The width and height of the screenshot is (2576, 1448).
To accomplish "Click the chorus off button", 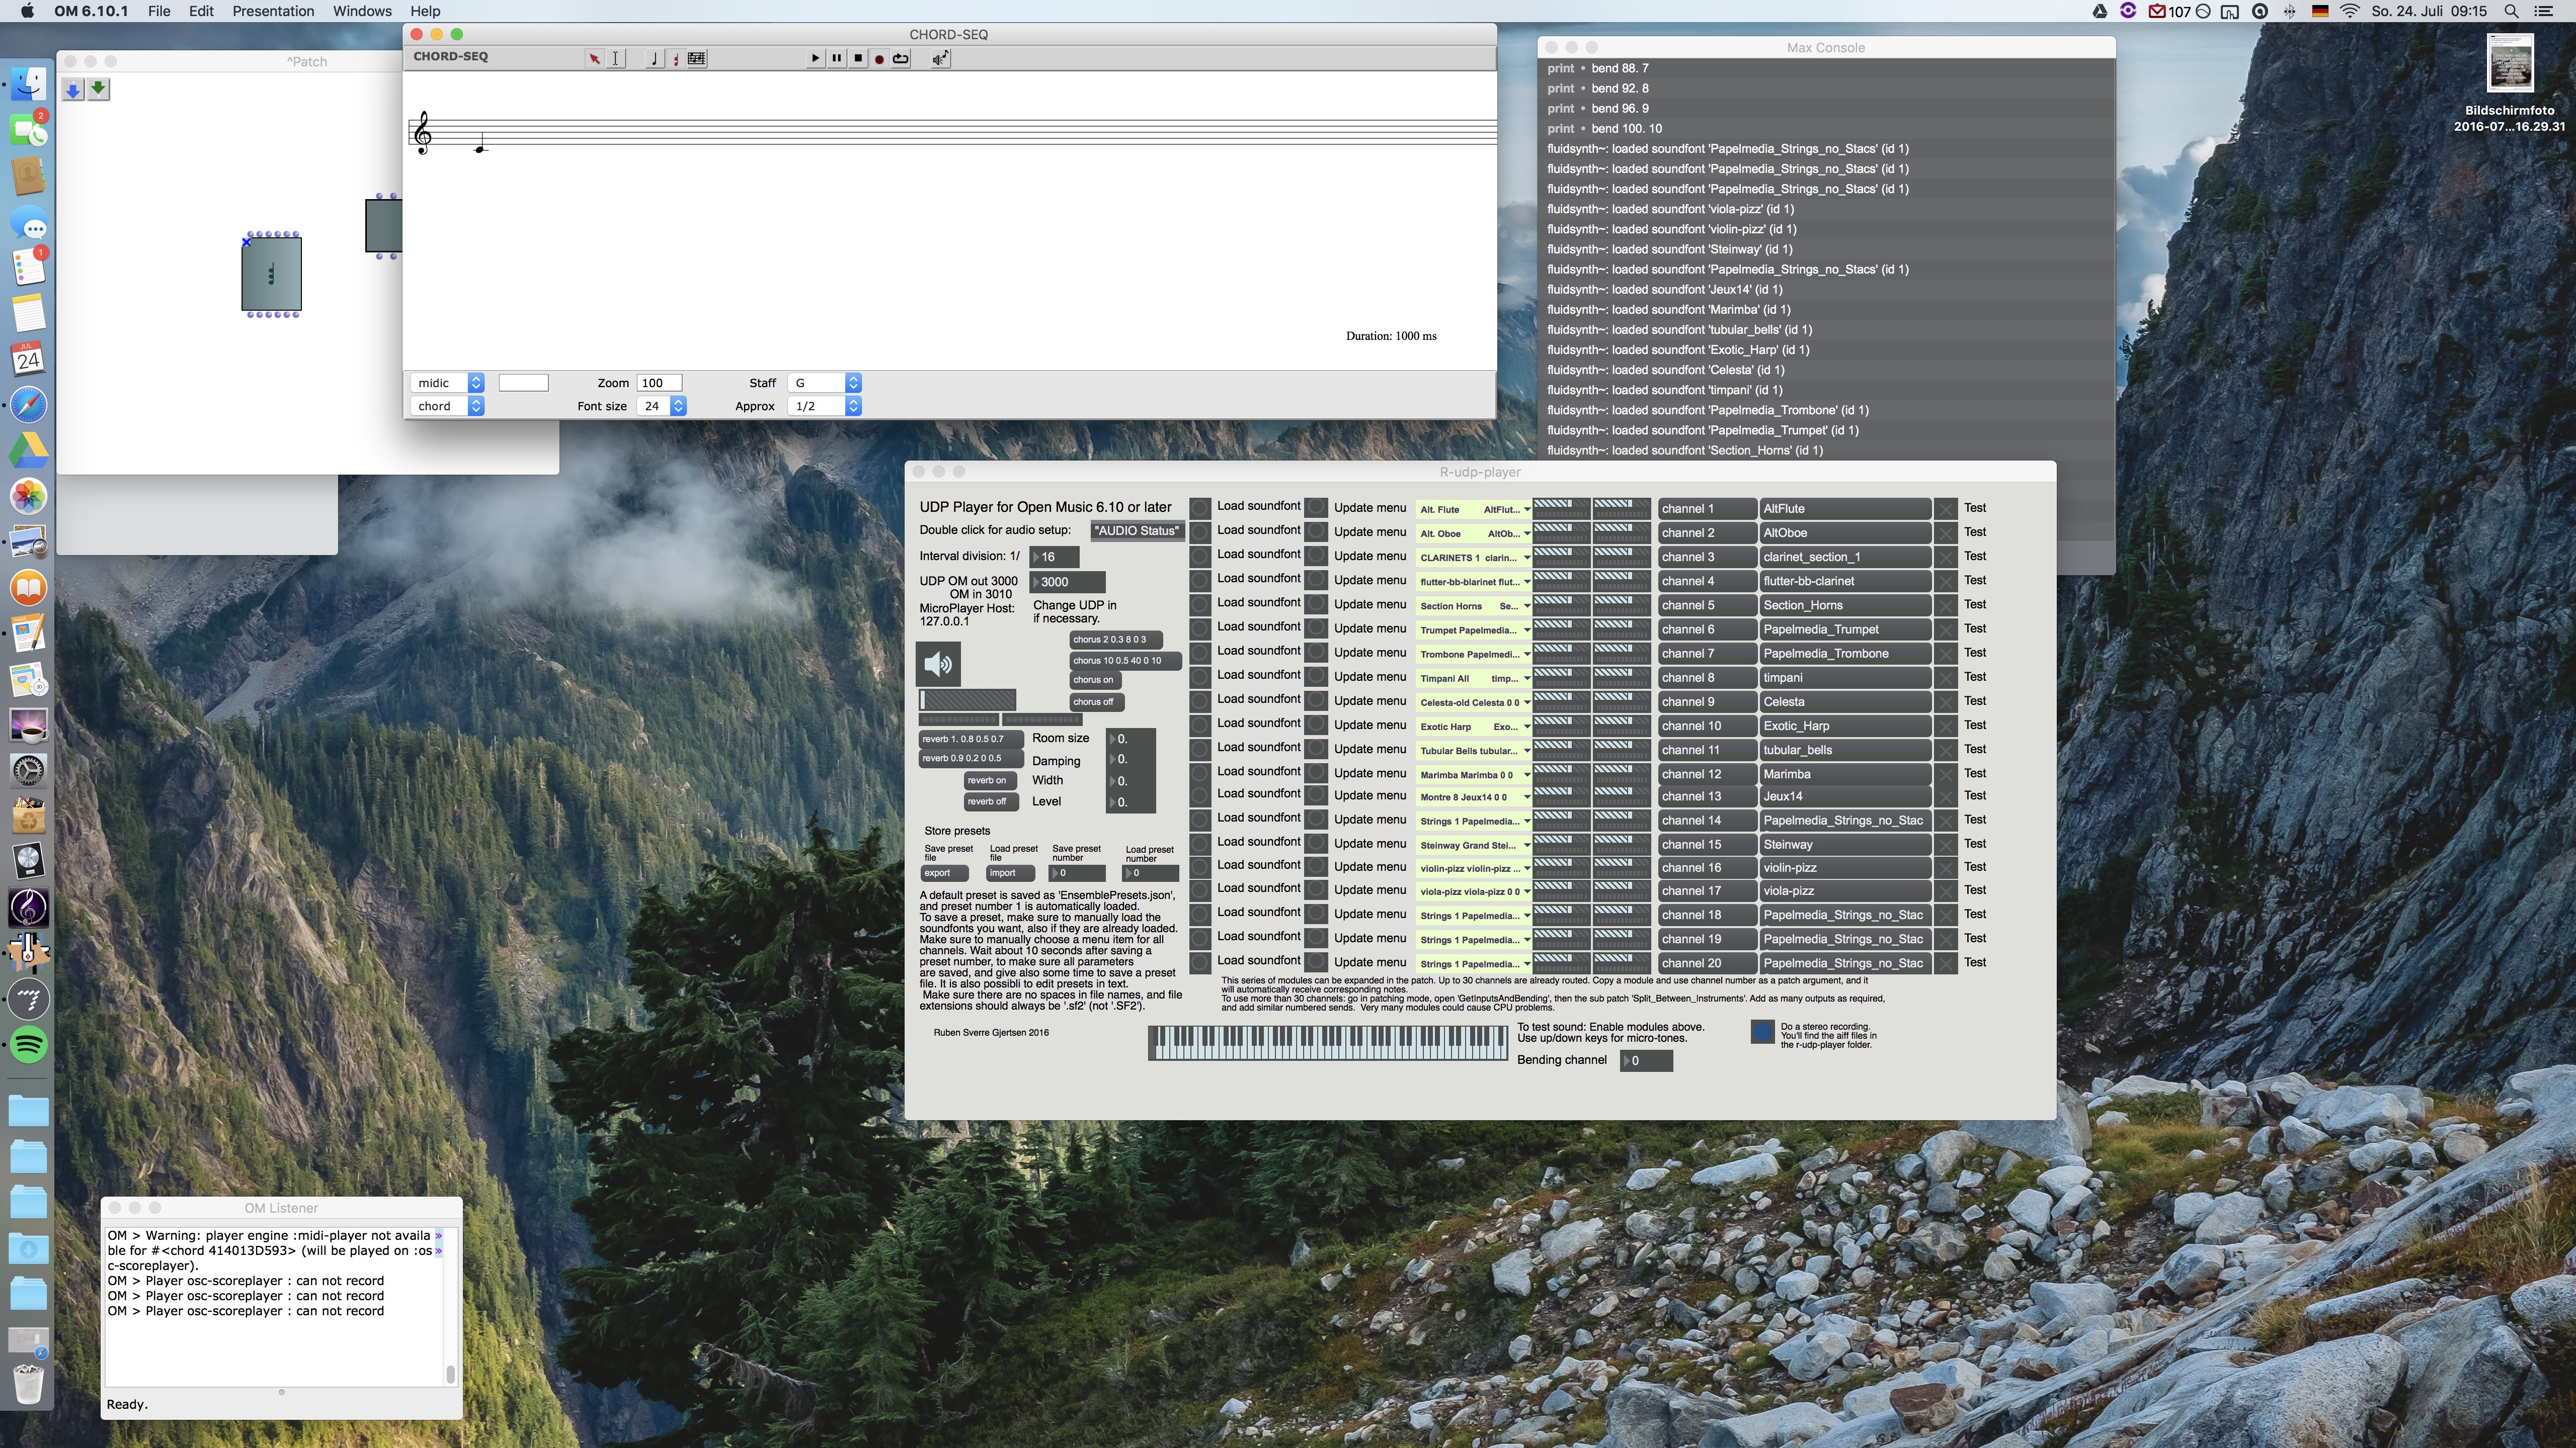I will (1097, 702).
